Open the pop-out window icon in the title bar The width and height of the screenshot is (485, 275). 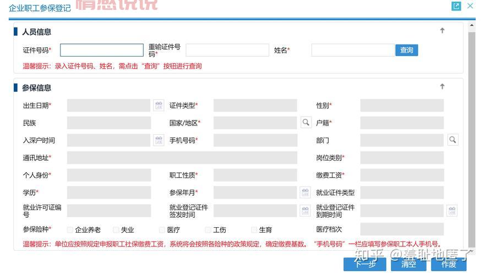pyautogui.click(x=456, y=6)
